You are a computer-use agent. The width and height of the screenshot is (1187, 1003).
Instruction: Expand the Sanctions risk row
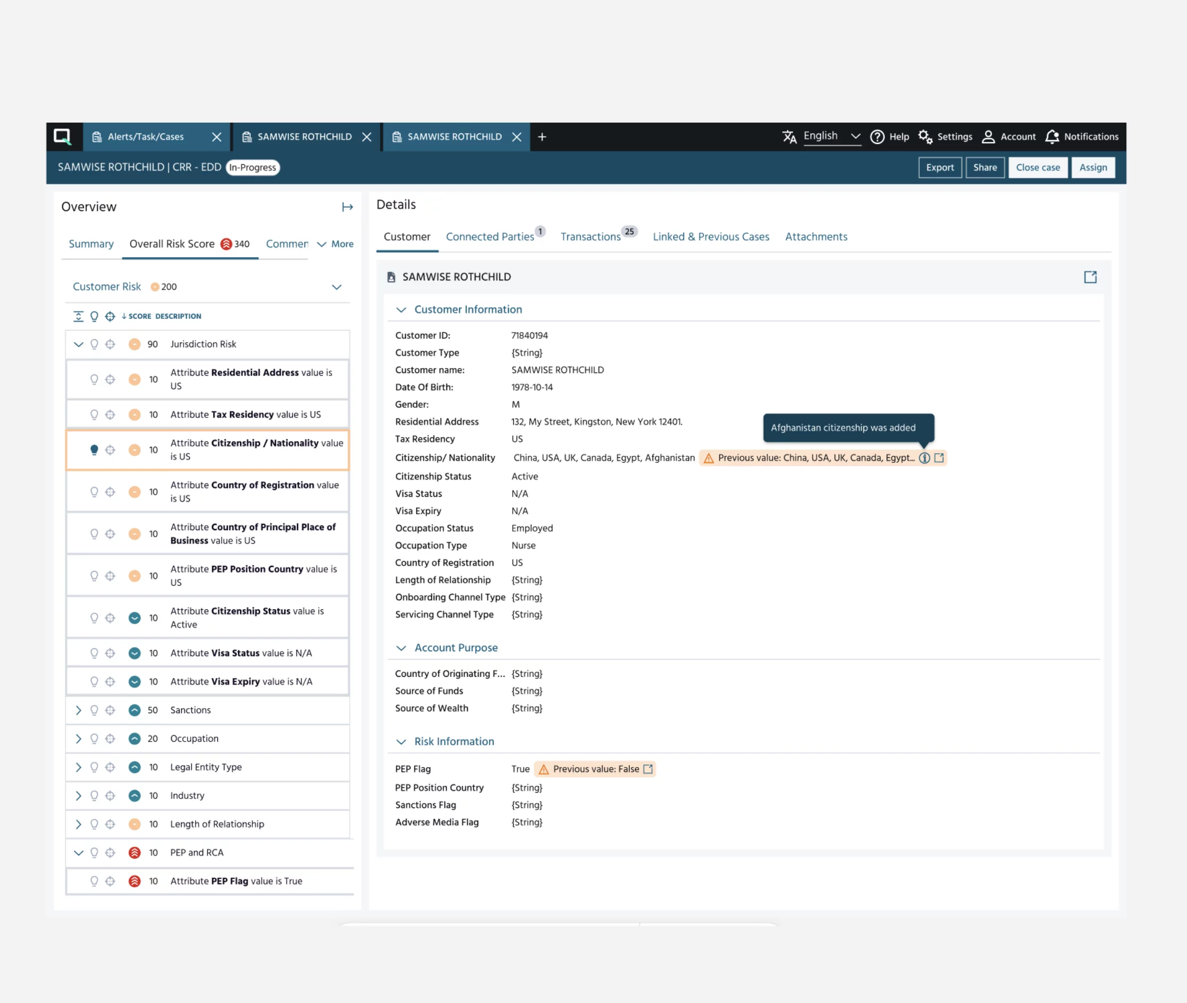pos(79,710)
